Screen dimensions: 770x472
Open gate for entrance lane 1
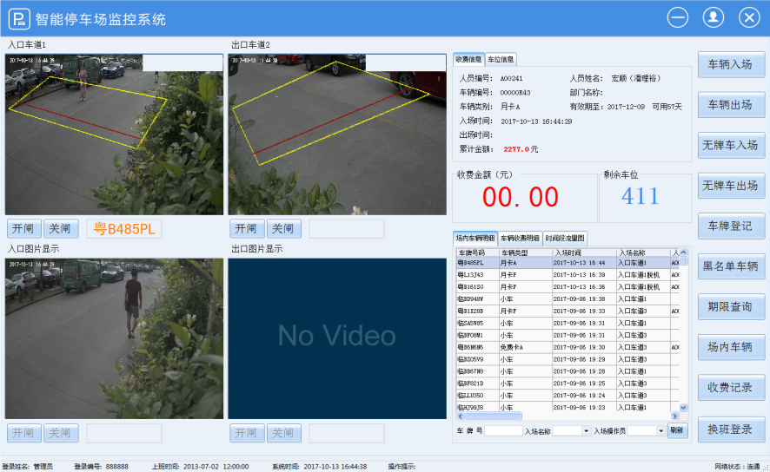tap(23, 229)
